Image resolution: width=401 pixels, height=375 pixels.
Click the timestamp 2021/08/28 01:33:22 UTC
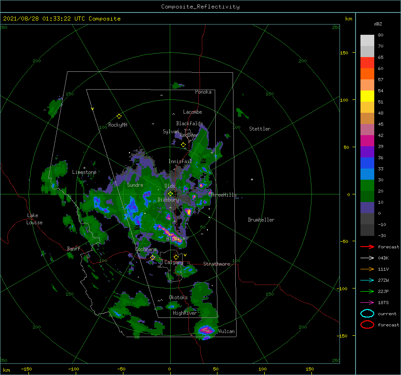(x=44, y=19)
